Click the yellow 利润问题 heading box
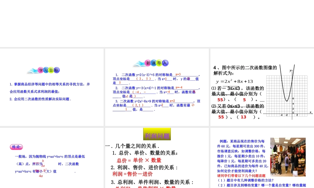The height and width of the screenshot is (188, 314). [x=157, y=134]
